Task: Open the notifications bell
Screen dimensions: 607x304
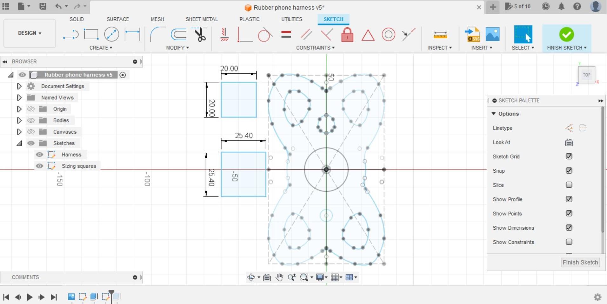Action: pyautogui.click(x=561, y=6)
